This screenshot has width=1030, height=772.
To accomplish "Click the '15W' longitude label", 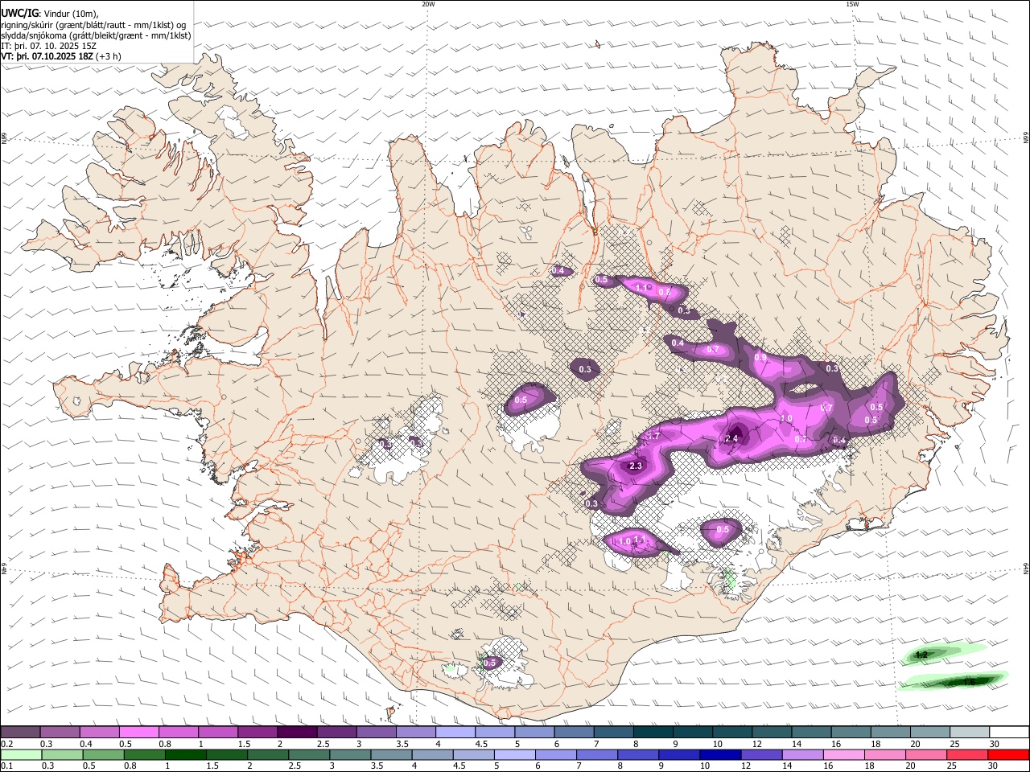I will tap(852, 4).
